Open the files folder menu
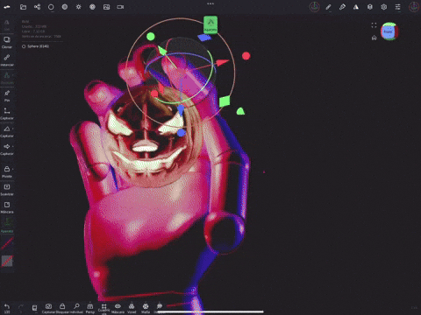Image resolution: width=421 pixels, height=315 pixels. tap(23, 7)
